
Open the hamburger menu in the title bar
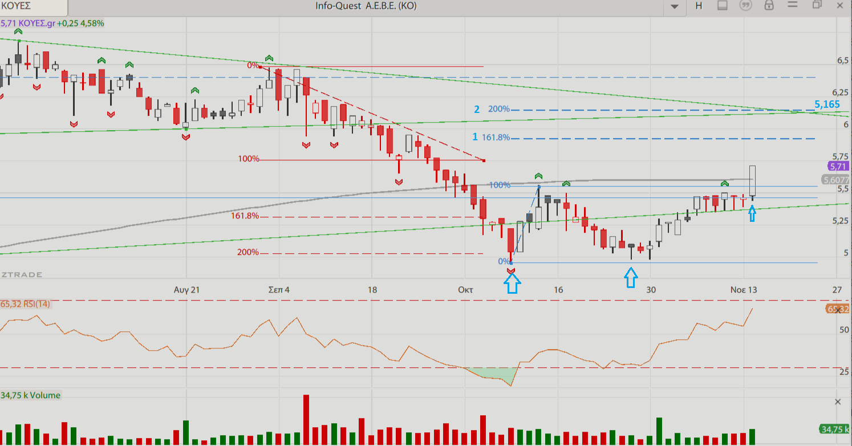click(793, 6)
